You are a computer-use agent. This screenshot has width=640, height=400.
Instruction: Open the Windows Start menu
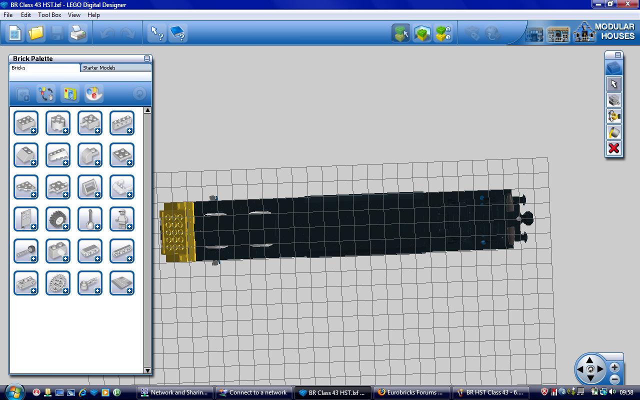13,391
